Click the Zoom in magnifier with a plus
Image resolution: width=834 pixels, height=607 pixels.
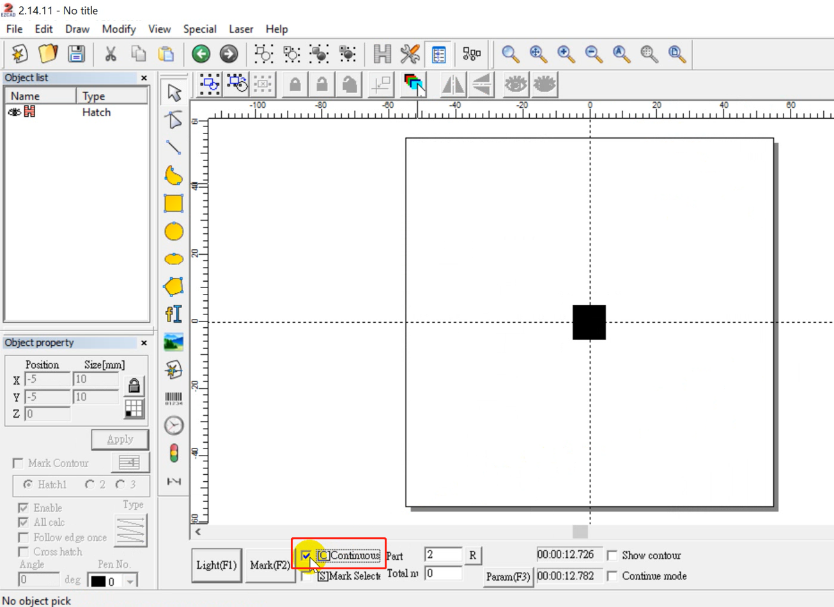(x=566, y=54)
